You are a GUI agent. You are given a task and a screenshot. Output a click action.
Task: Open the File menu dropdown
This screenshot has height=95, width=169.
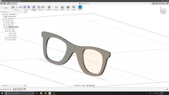coord(5,3)
